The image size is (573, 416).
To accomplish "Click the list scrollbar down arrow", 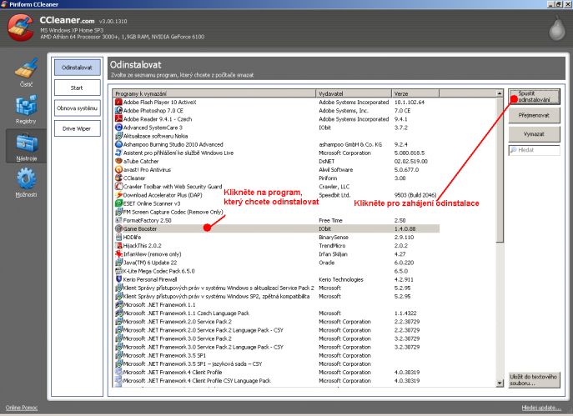I will coord(500,383).
